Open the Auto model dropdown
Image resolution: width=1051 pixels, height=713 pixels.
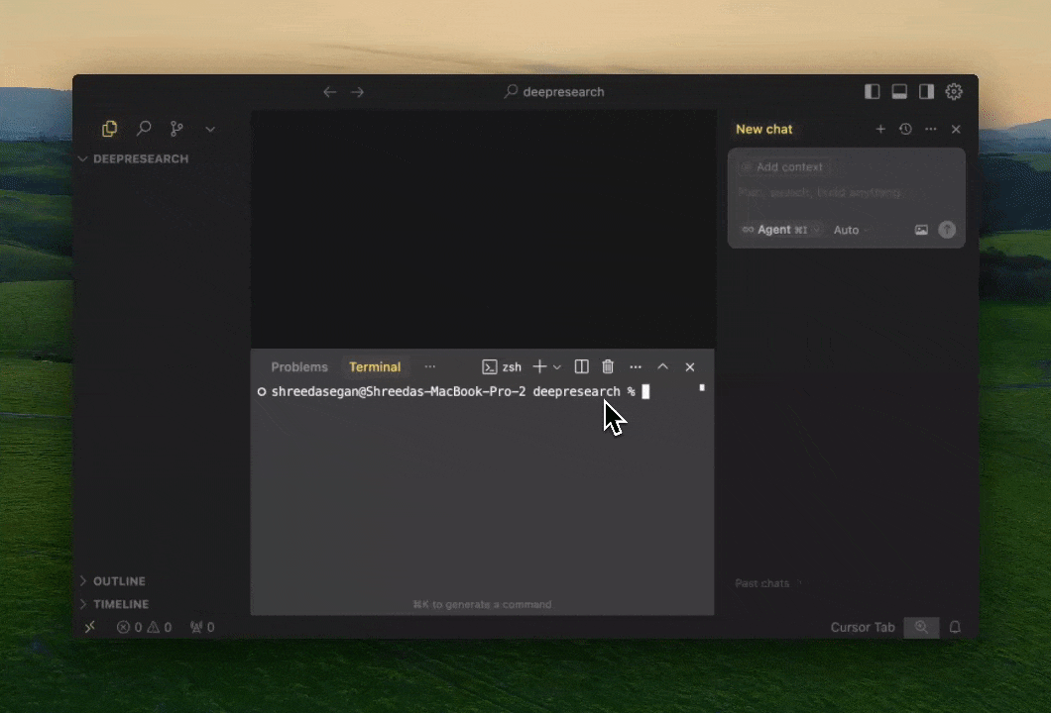click(x=851, y=230)
